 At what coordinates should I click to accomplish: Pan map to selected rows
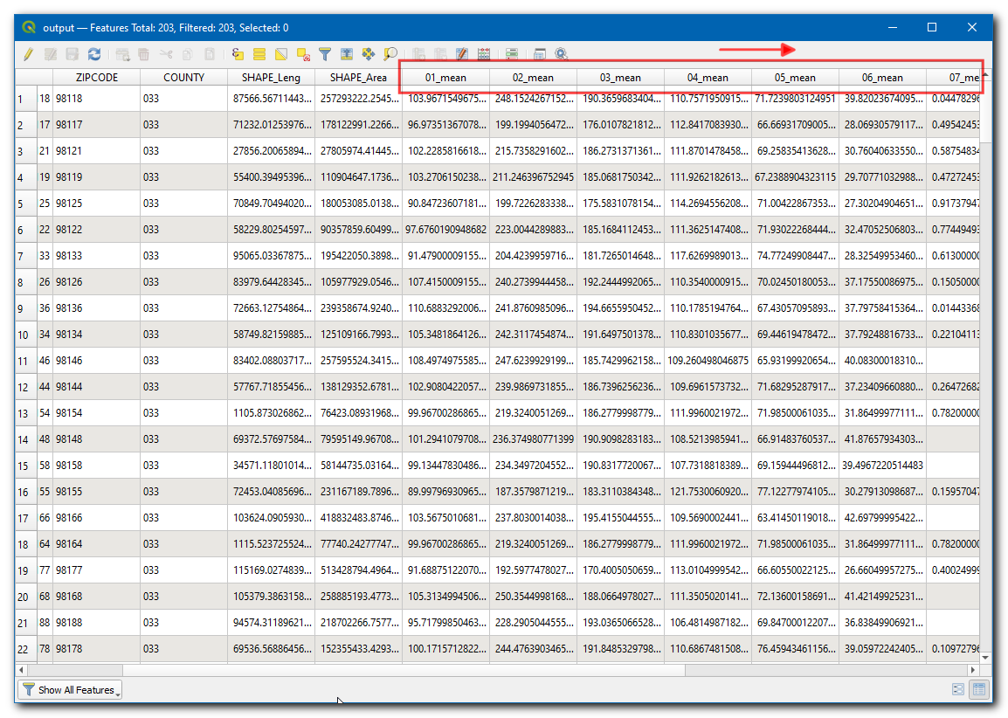(x=369, y=54)
